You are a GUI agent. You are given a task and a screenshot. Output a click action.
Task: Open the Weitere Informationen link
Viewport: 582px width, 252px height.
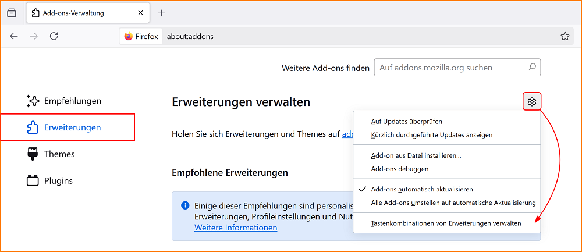coord(236,228)
